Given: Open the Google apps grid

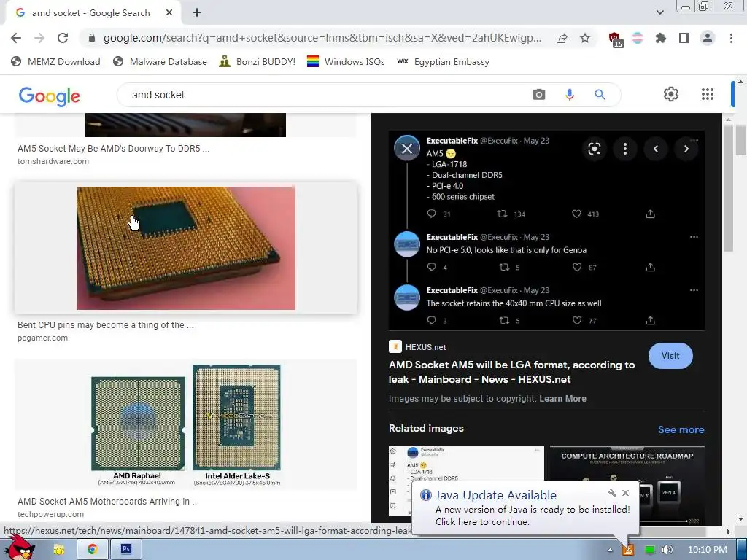Looking at the screenshot, I should 708,94.
